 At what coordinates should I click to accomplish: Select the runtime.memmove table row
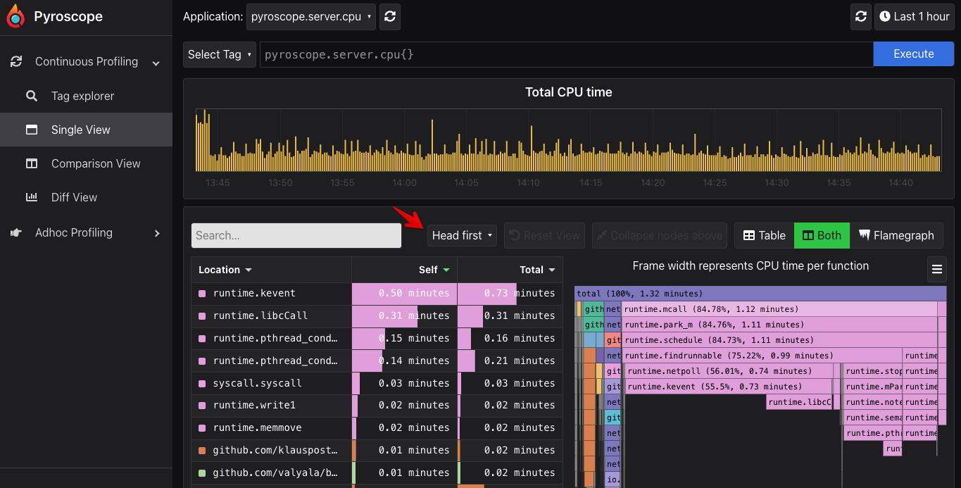coord(377,427)
